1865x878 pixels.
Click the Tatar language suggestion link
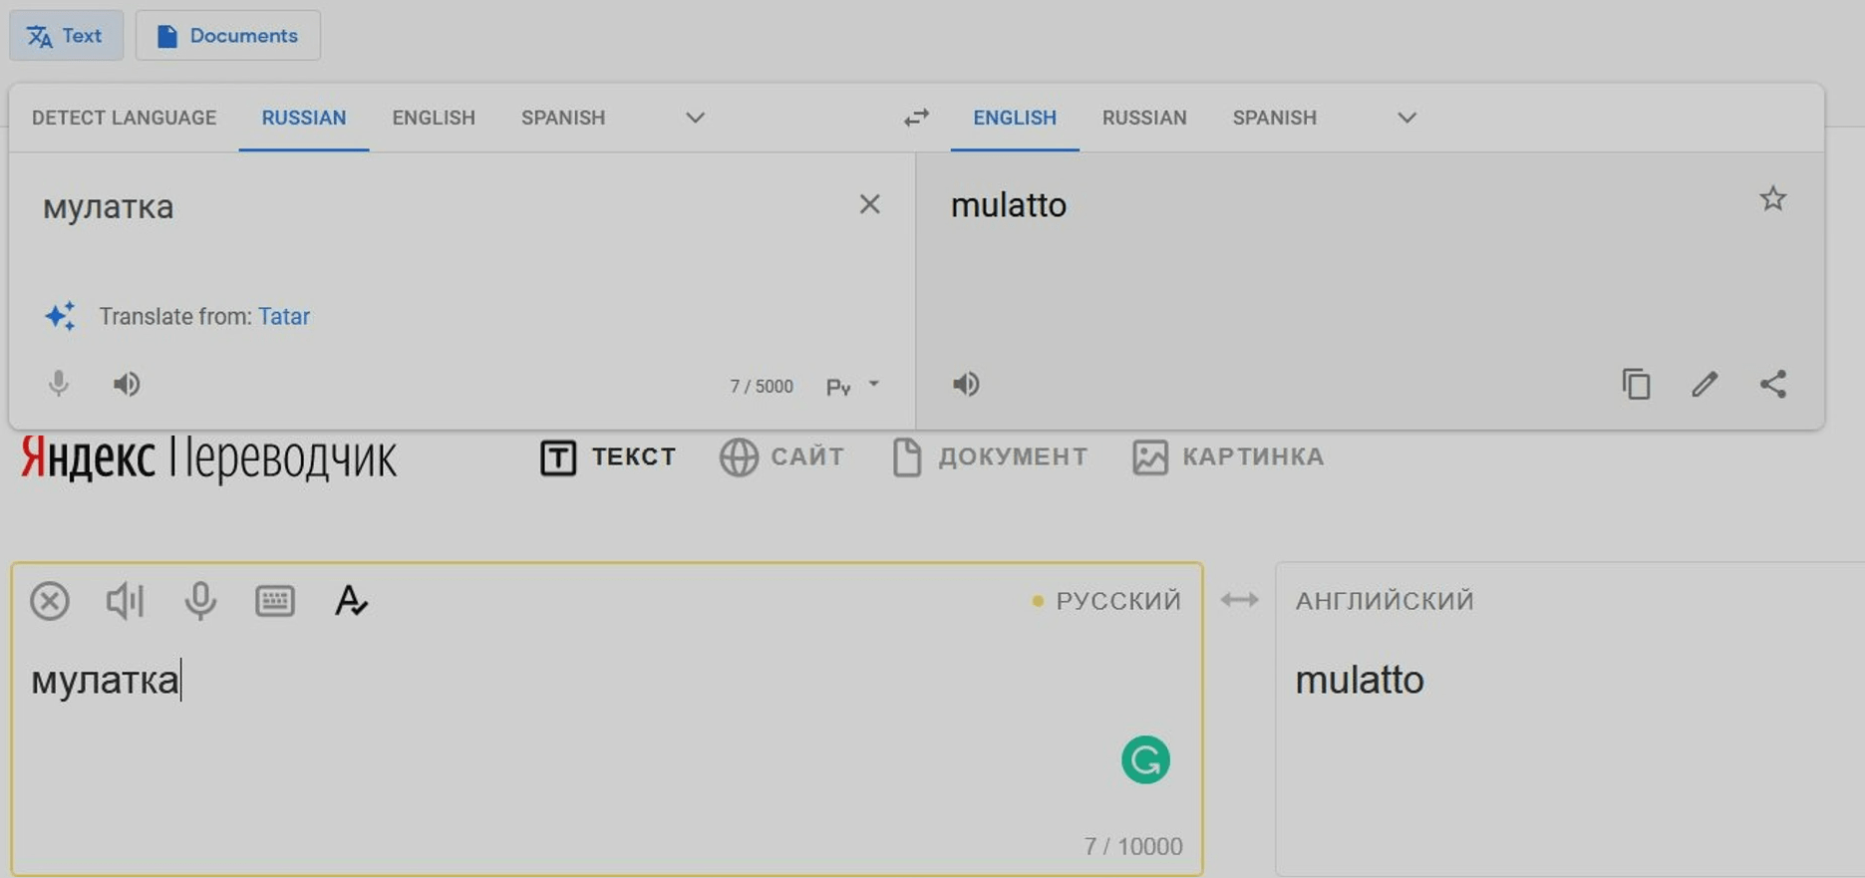click(x=284, y=316)
